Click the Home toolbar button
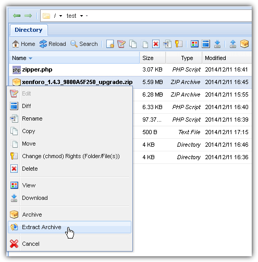Viewport: 258px width, 262px height. click(23, 44)
